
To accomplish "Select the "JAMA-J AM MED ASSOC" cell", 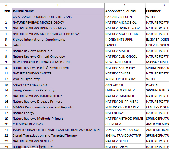I will [x=125, y=130].
